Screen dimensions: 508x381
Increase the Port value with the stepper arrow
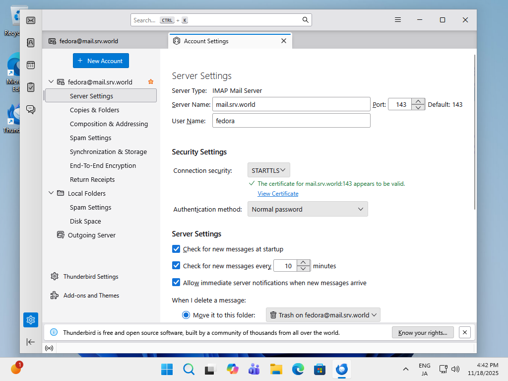[x=419, y=101]
